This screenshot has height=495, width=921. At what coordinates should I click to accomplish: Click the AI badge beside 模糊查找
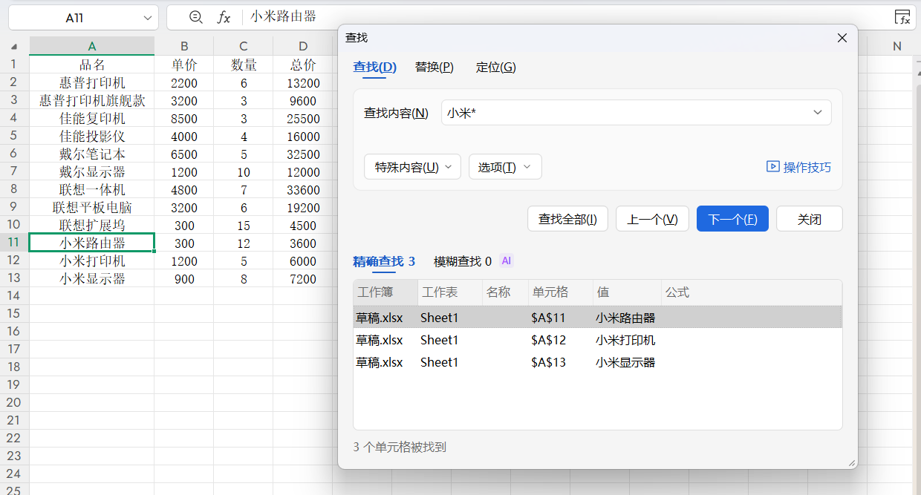pos(507,261)
